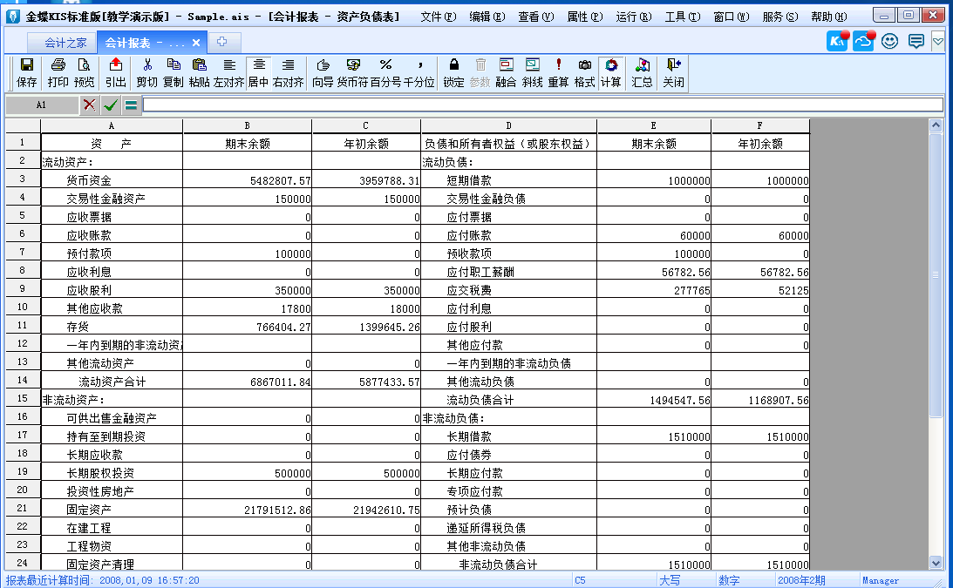Open the message chat icon
Screen dimensions: 953x588
click(x=916, y=41)
